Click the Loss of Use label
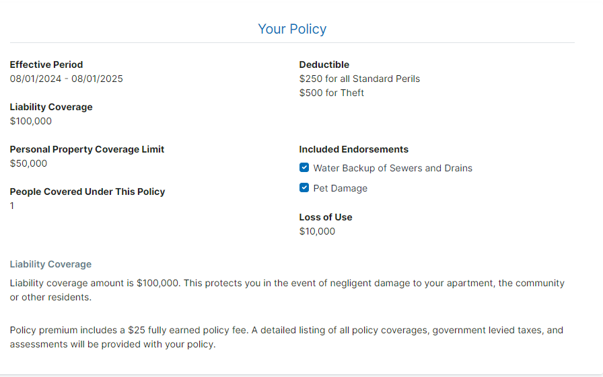The width and height of the screenshot is (603, 377). (326, 217)
